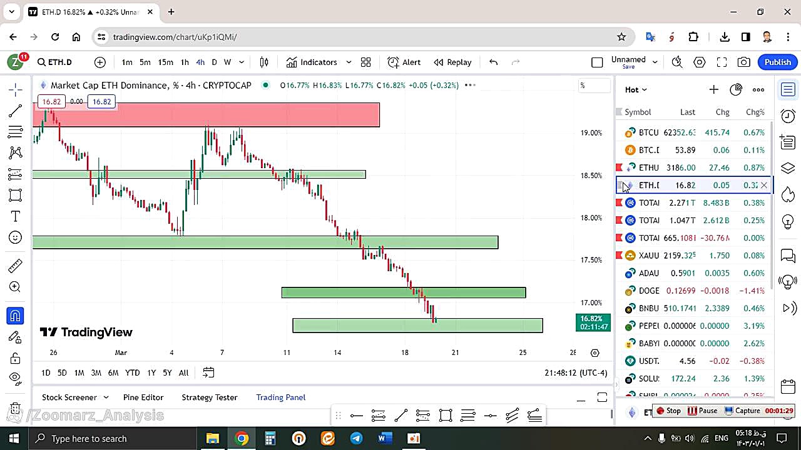Viewport: 801px width, 450px height.
Task: Select the YTD date range
Action: point(132,372)
